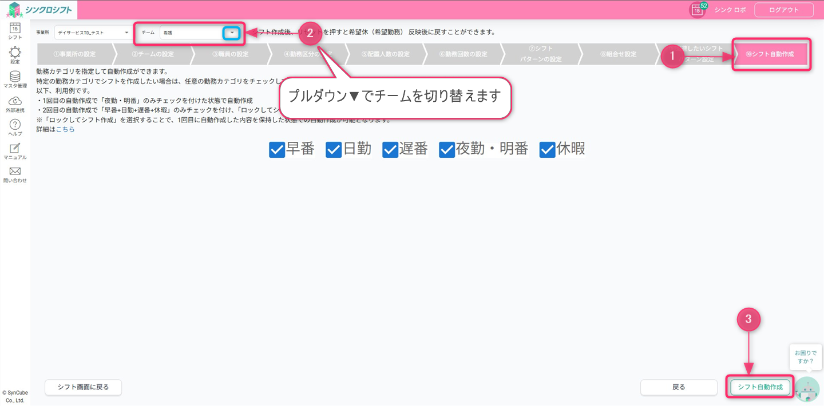Toggle the 日勤 checkbox

334,150
